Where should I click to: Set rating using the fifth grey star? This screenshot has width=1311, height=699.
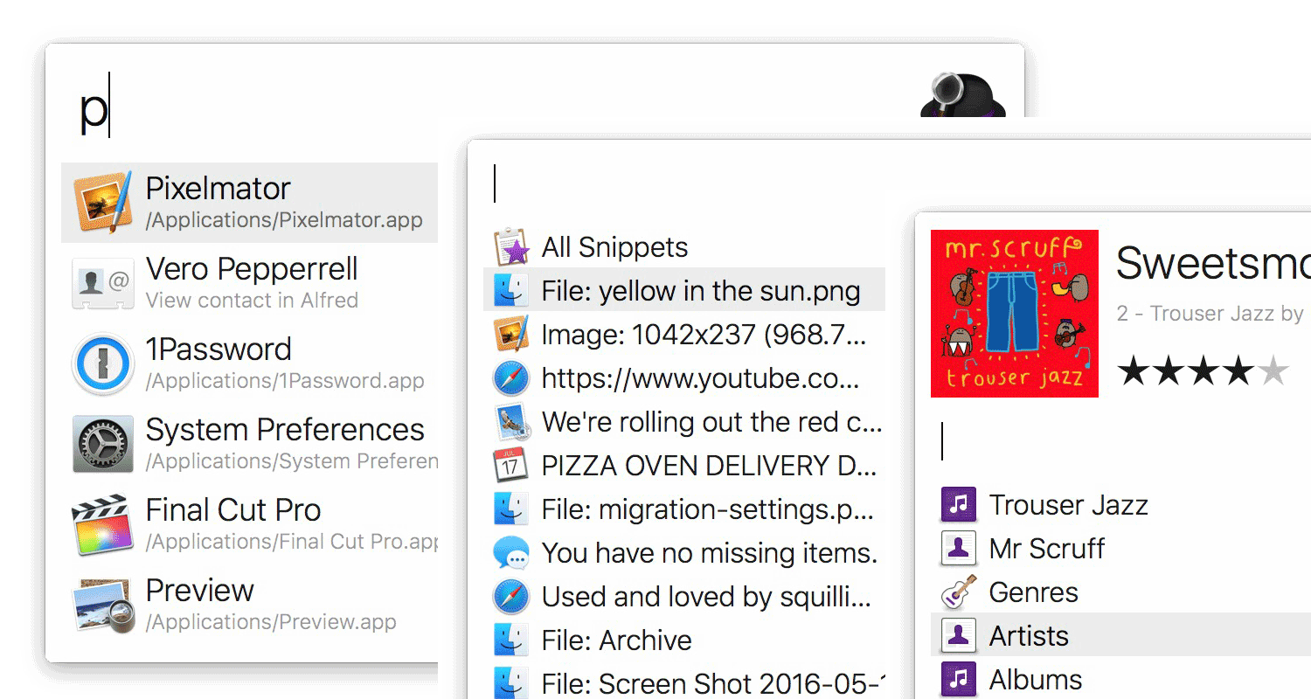(1274, 371)
